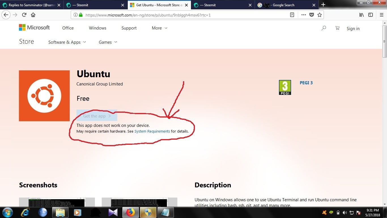Click the battery tray icon
This screenshot has width=387, height=218.
(x=338, y=212)
